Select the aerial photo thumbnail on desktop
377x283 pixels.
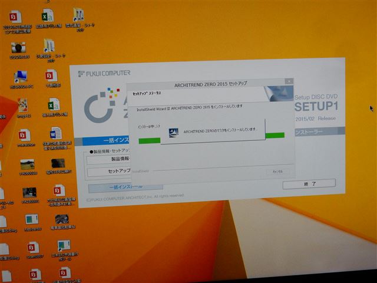pyautogui.click(x=62, y=219)
